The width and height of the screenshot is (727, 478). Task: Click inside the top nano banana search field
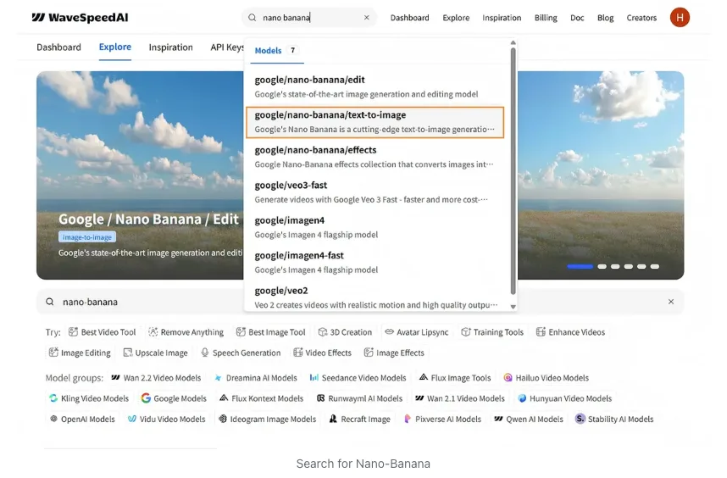310,18
